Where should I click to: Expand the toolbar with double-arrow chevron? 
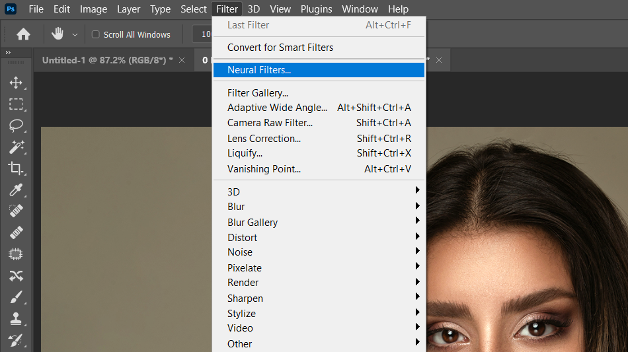tap(8, 52)
